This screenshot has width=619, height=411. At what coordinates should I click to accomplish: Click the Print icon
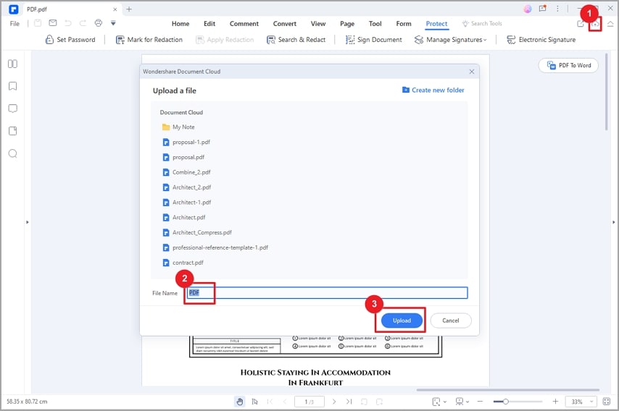[x=99, y=23]
